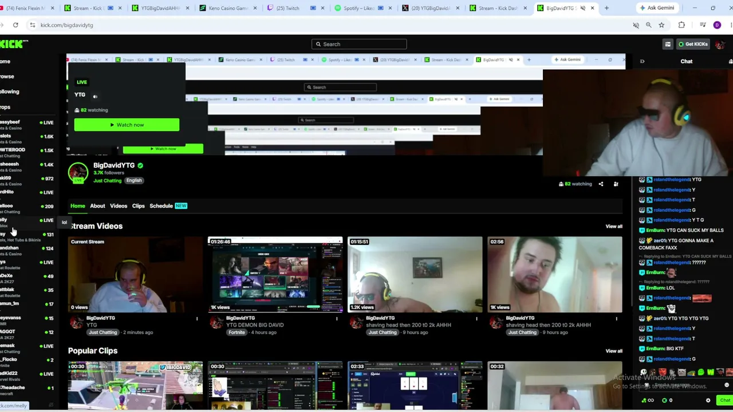Click the green Watch now button
733x412 pixels.
point(127,125)
